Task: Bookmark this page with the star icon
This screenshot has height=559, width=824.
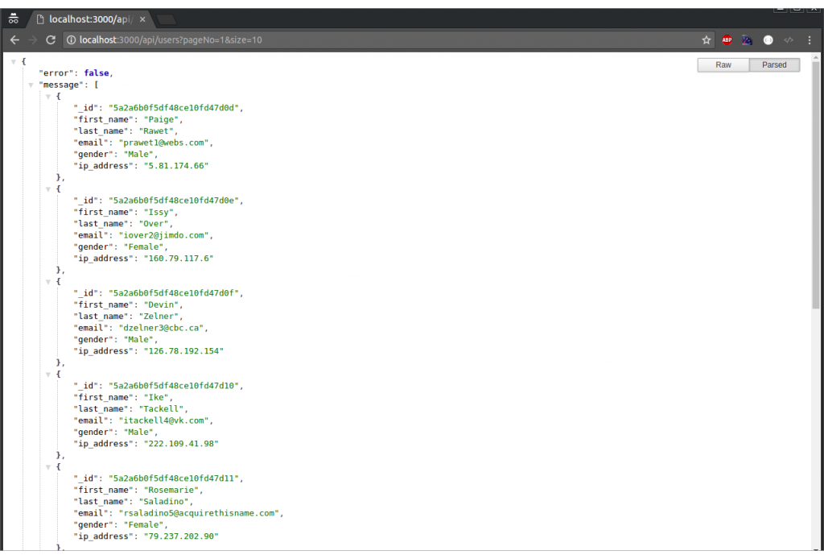Action: click(x=706, y=39)
